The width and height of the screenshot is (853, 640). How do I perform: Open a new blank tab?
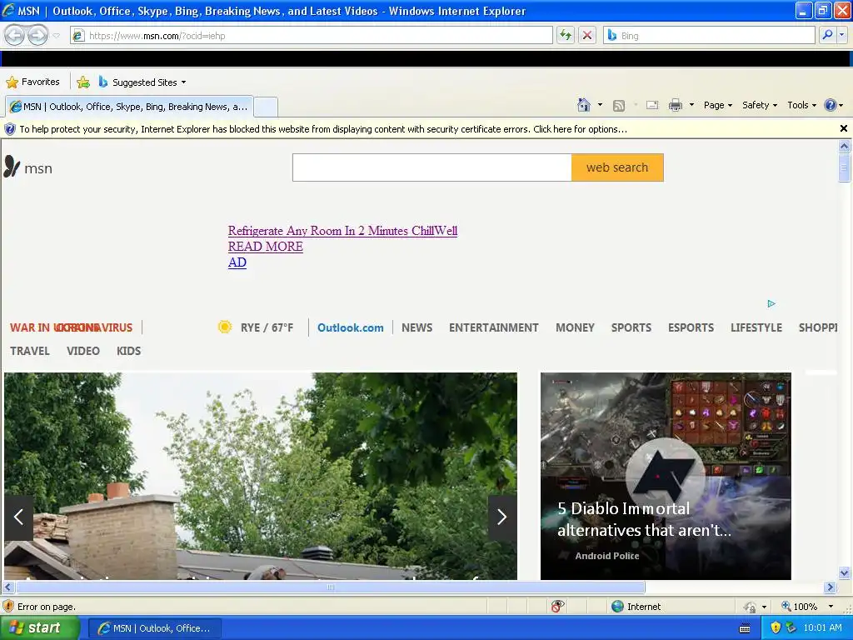click(x=266, y=107)
